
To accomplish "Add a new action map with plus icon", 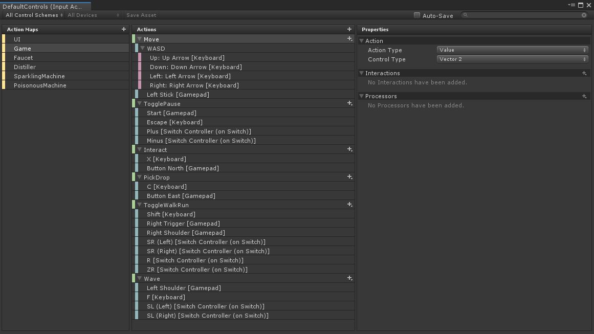I will (x=123, y=29).
